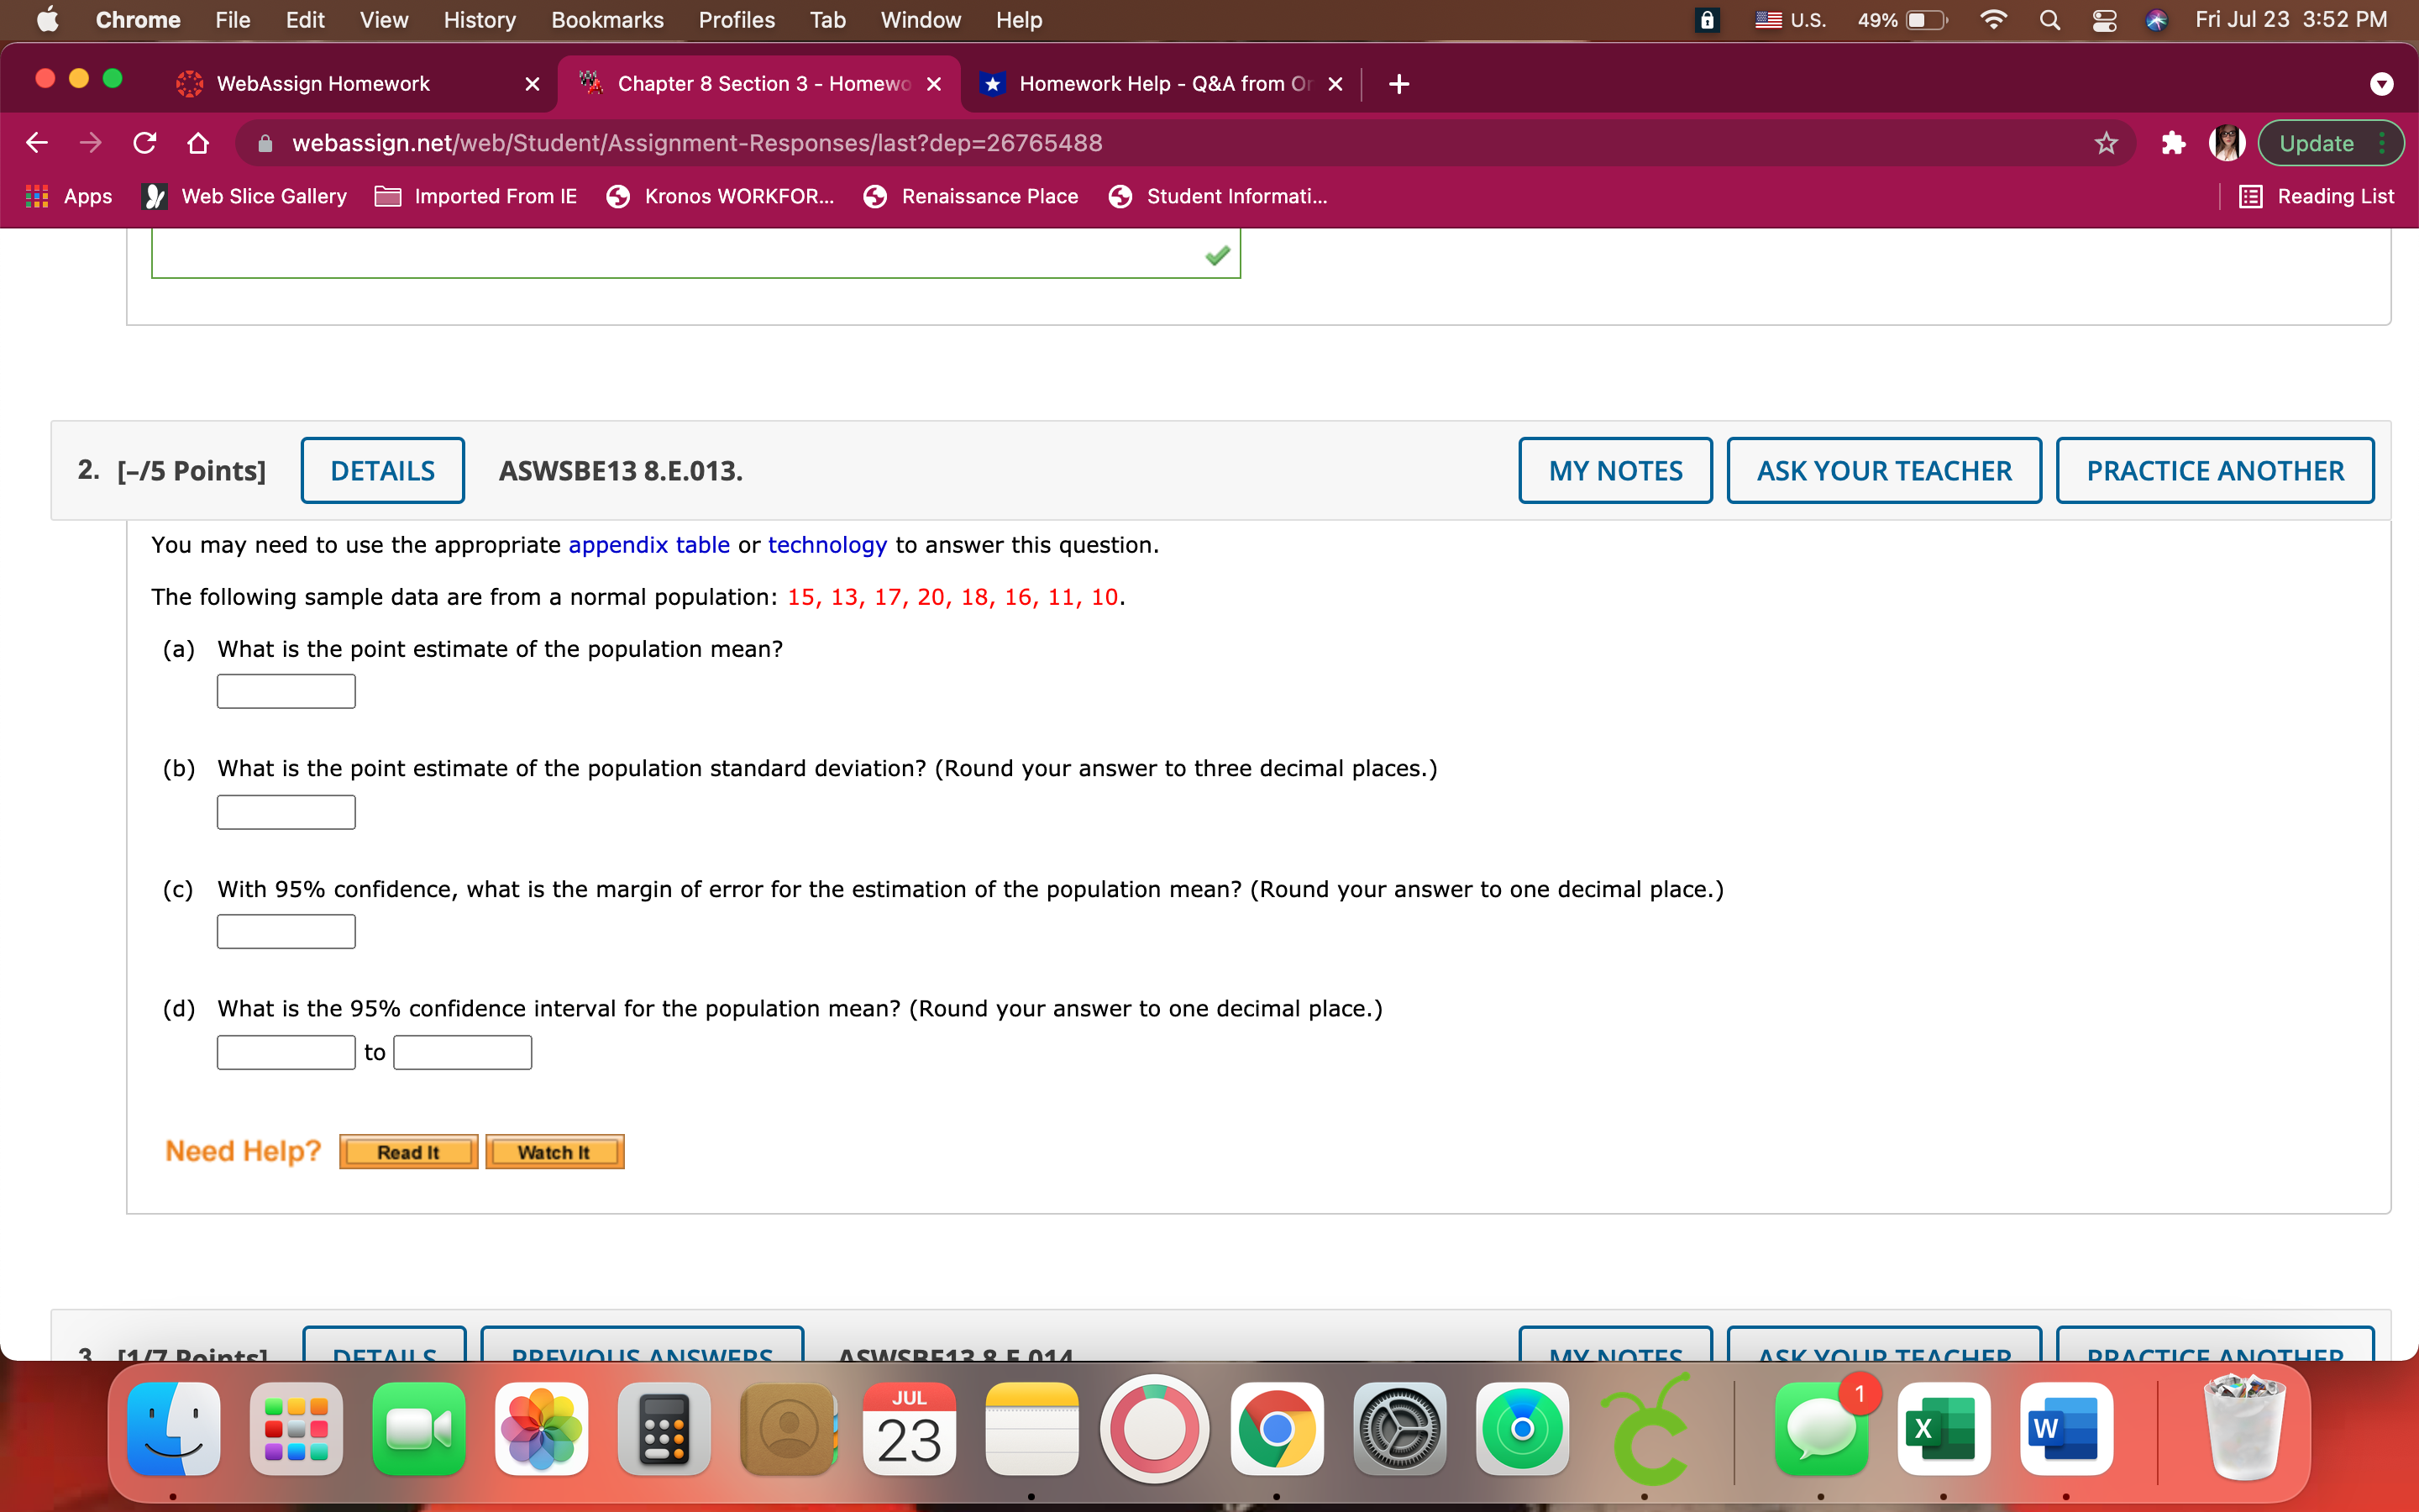Open Spotlight search from the menu bar
Screen dimensions: 2419x1512
coord(2049,19)
